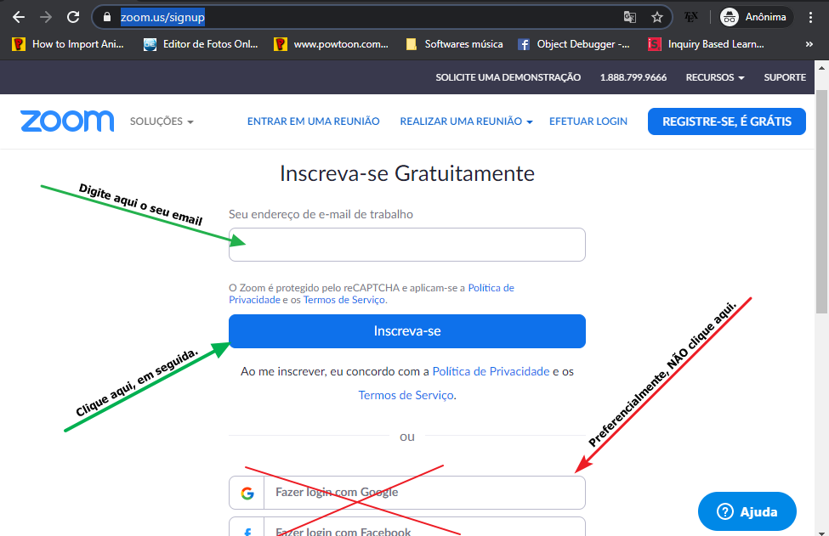
Task: Click the Zoom logo
Action: 67,121
